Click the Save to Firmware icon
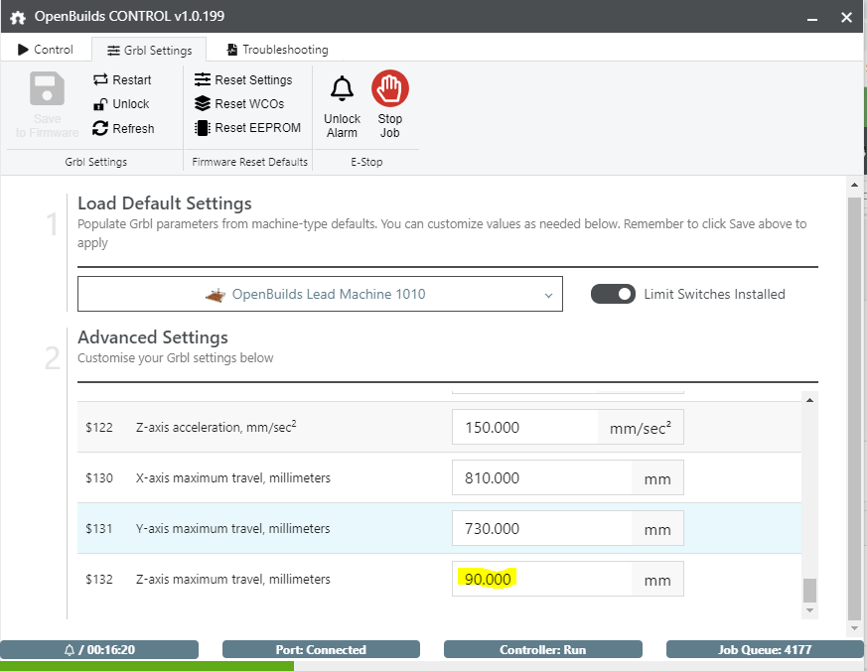The height and width of the screenshot is (671, 867). point(47,90)
